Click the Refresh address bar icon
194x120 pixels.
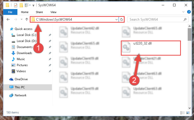(122, 19)
